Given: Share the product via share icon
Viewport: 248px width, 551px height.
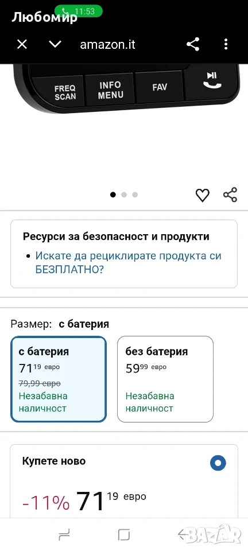Looking at the screenshot, I should [x=230, y=195].
